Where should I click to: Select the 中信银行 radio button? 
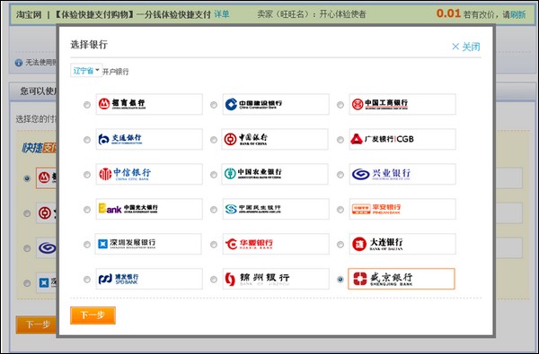click(87, 175)
